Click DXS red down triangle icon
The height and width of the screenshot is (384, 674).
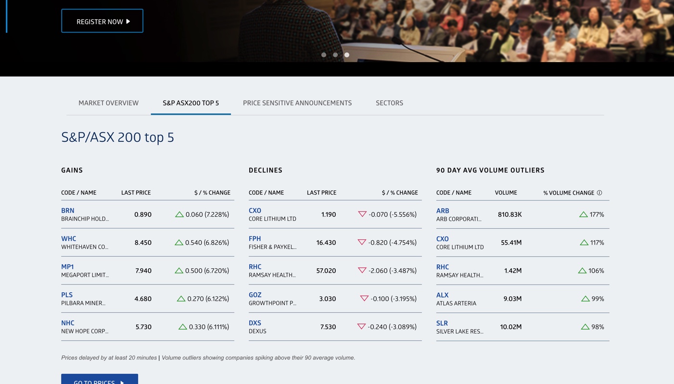tap(361, 327)
